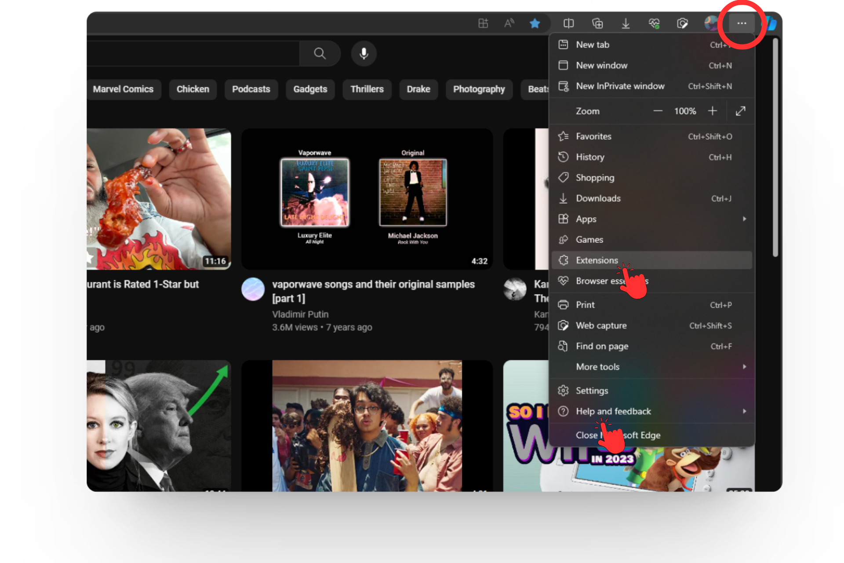Screen dimensions: 844x563
Task: Select the Podcasts filter chip
Action: point(251,89)
